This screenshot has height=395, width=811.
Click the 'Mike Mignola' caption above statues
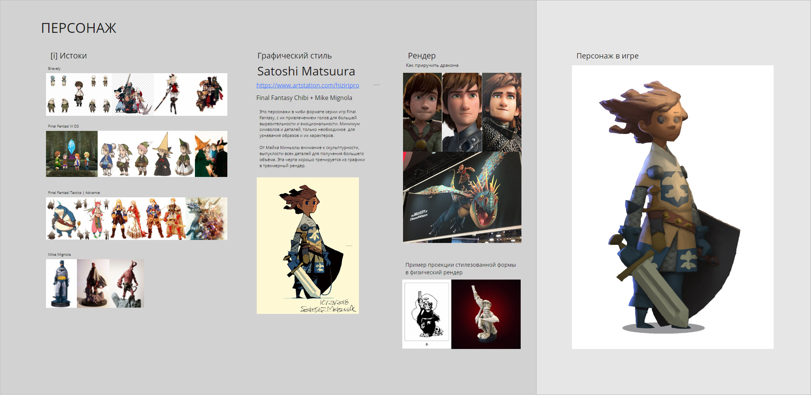(59, 255)
